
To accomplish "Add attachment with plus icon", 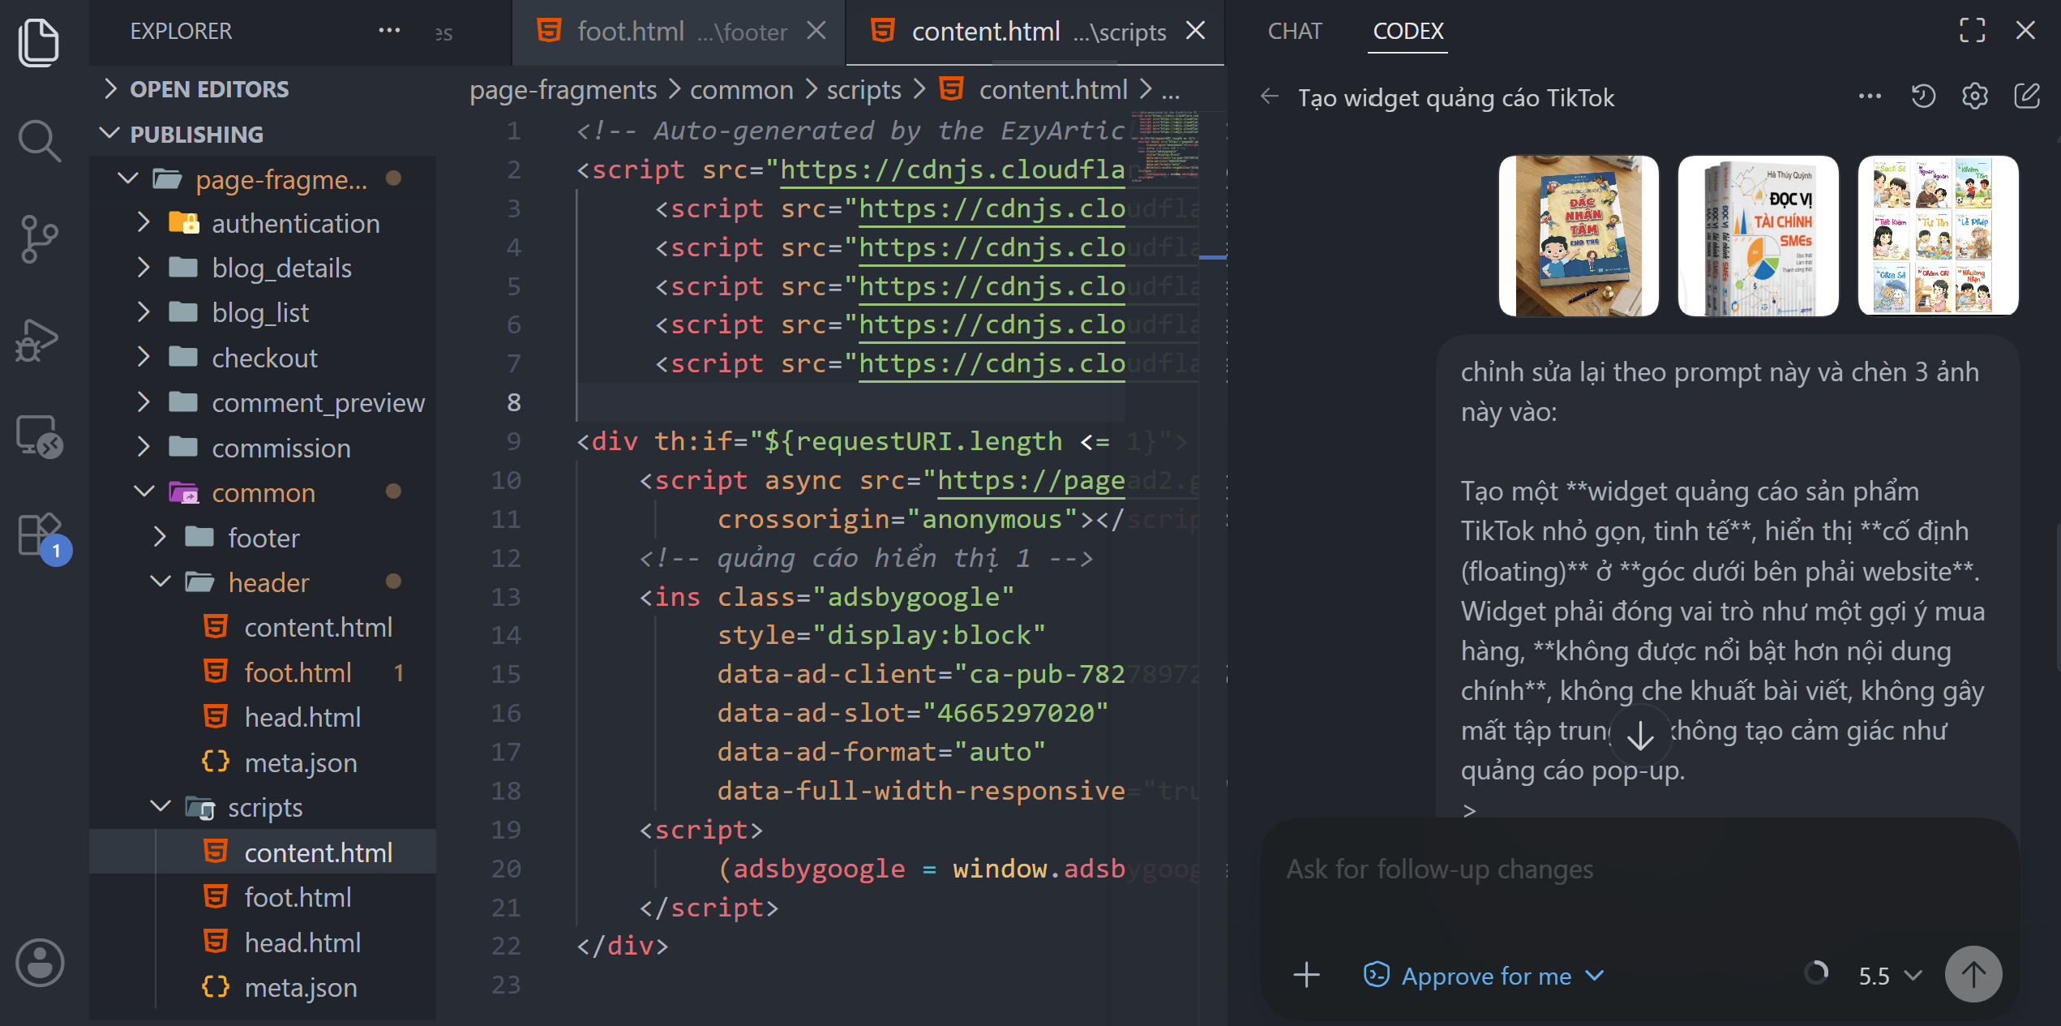I will click(x=1306, y=975).
